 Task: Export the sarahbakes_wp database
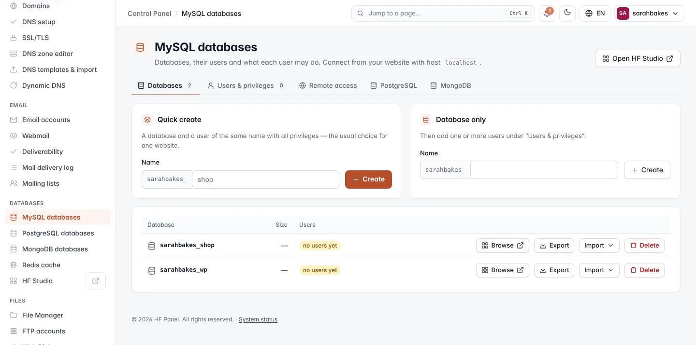pos(554,270)
